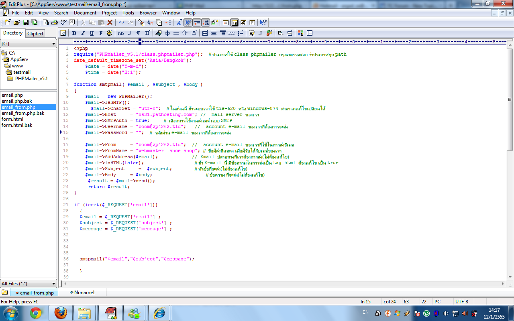Insert anchor tag with anchor icon
Image resolution: width=514 pixels, height=321 pixels.
(167, 33)
